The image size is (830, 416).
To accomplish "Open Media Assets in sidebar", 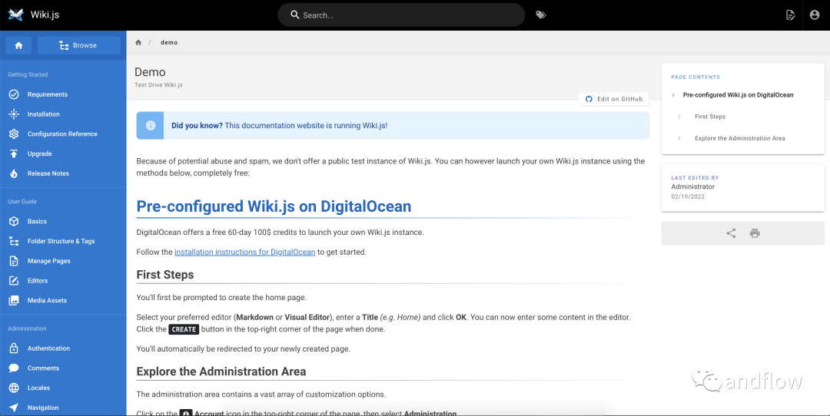I will tap(47, 301).
